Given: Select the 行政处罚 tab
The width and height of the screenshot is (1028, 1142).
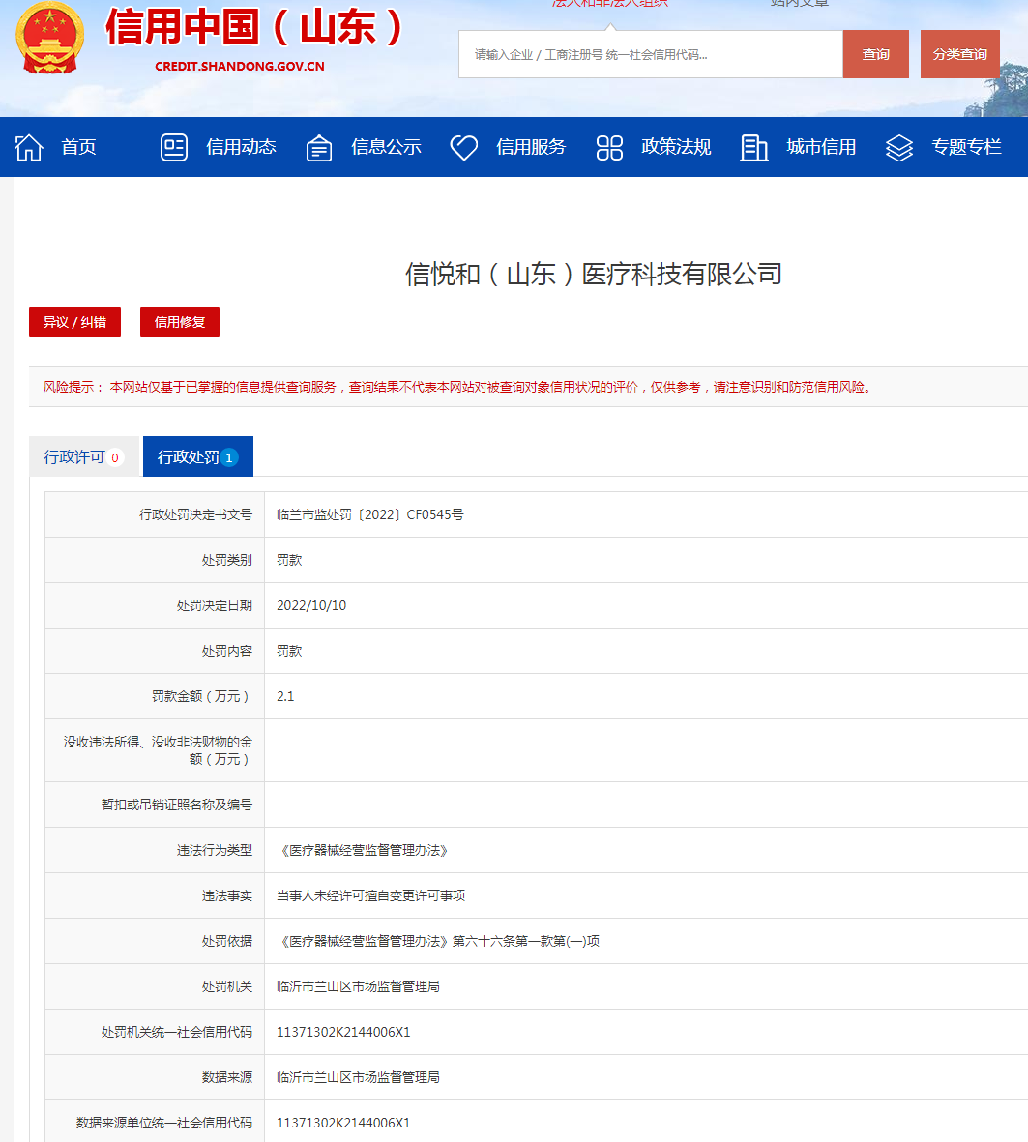Looking at the screenshot, I should [x=197, y=457].
